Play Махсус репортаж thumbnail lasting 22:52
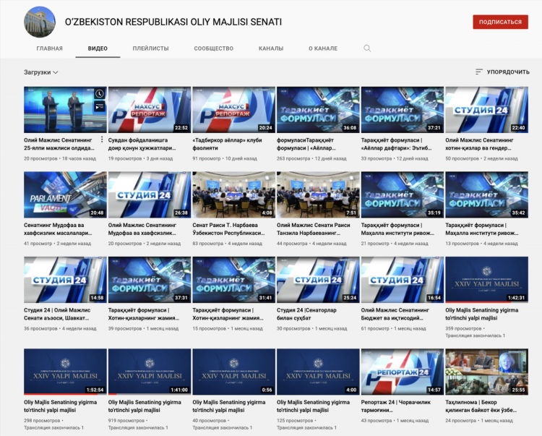542x436 pixels. tap(150, 110)
